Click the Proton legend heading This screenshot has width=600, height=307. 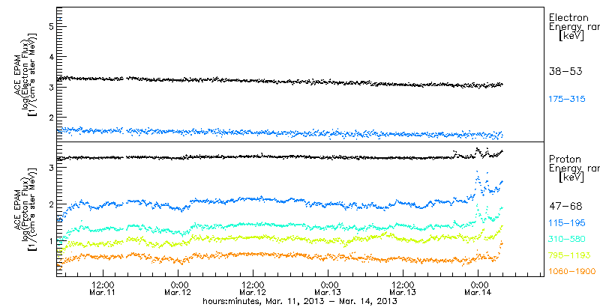coord(565,159)
